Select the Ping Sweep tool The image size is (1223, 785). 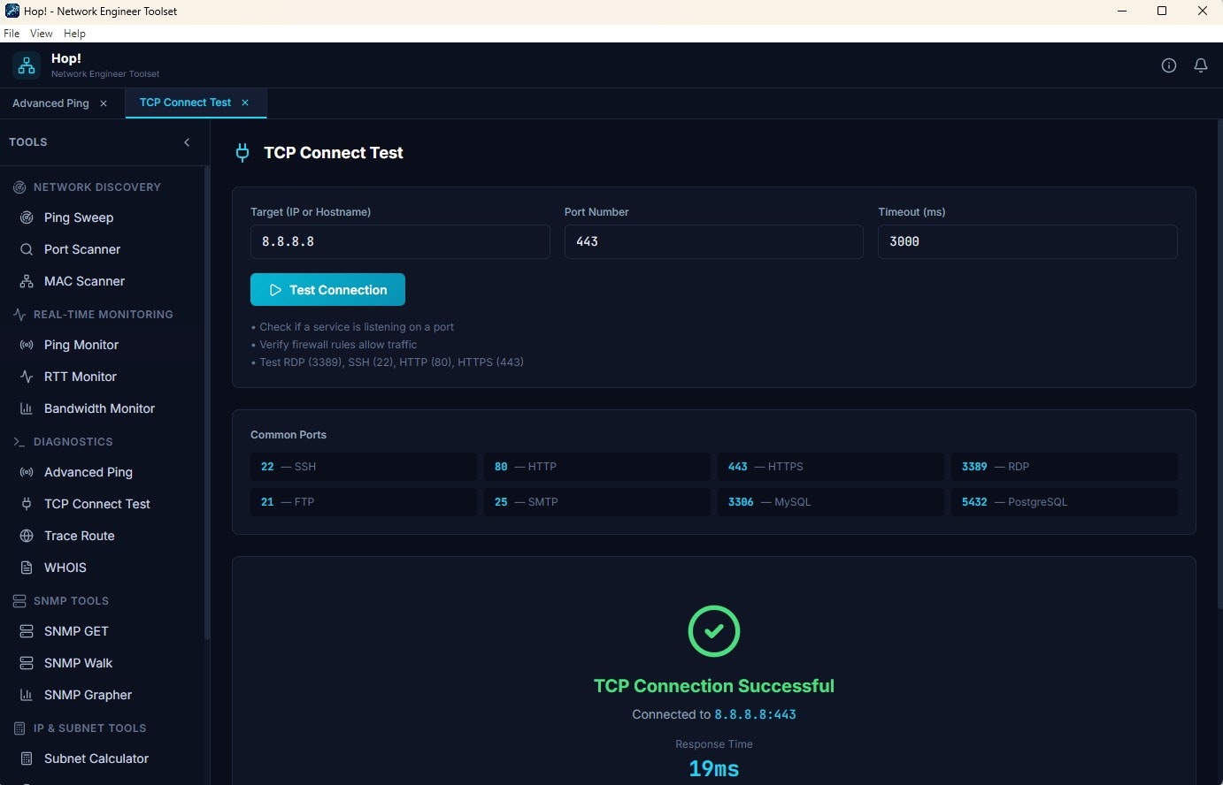point(78,217)
